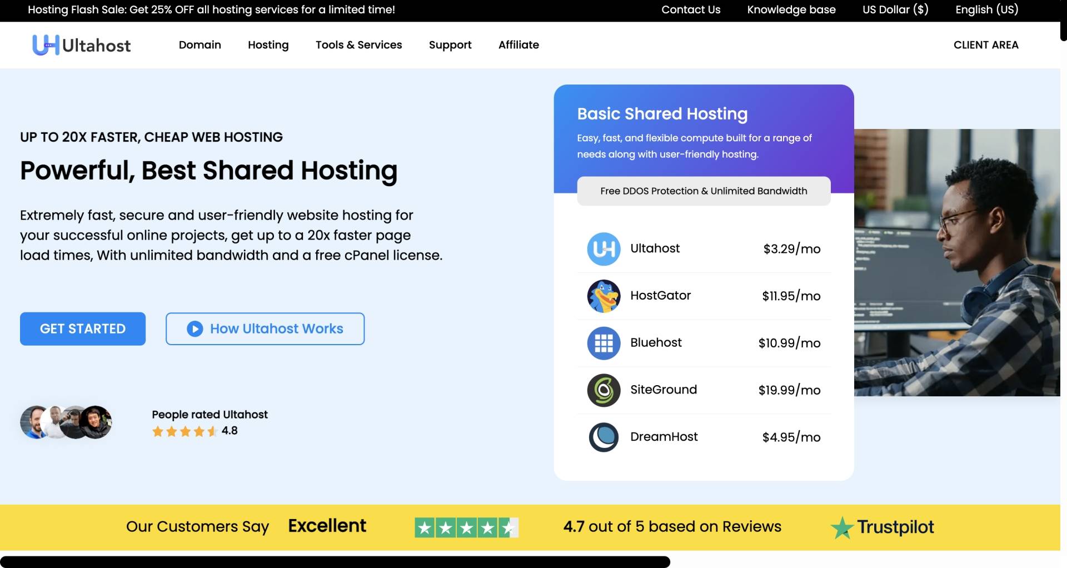Click the HostGator mascot icon
The height and width of the screenshot is (568, 1067).
tap(604, 296)
